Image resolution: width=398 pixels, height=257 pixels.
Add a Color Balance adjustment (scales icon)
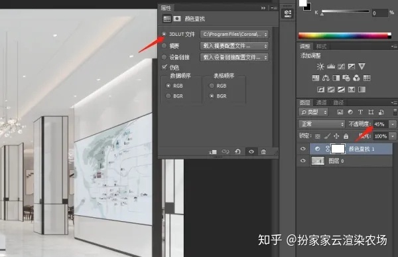click(326, 78)
